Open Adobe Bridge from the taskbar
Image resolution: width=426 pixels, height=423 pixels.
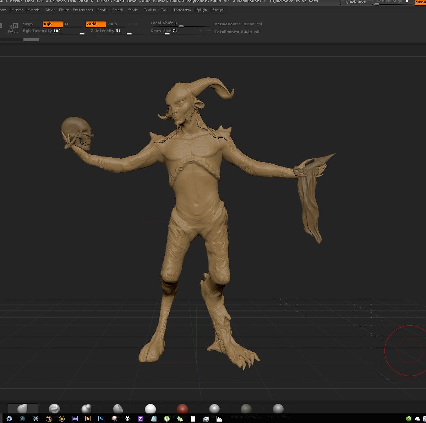coord(88,419)
